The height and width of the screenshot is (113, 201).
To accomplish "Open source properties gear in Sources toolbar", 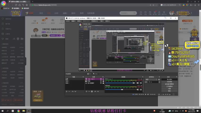I will [x=92, y=91].
